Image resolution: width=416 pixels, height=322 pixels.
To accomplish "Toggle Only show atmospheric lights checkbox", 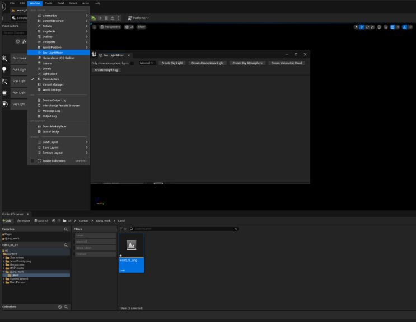I will tap(133, 63).
